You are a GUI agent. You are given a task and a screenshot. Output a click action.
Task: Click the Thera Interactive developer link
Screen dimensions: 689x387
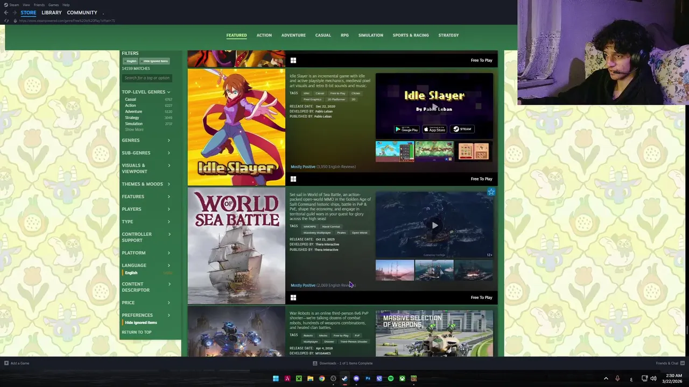327,245
